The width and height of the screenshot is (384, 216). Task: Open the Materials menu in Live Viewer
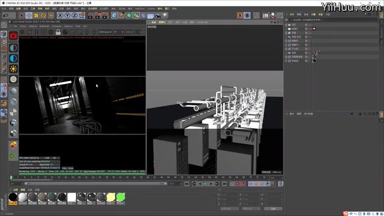(44, 26)
